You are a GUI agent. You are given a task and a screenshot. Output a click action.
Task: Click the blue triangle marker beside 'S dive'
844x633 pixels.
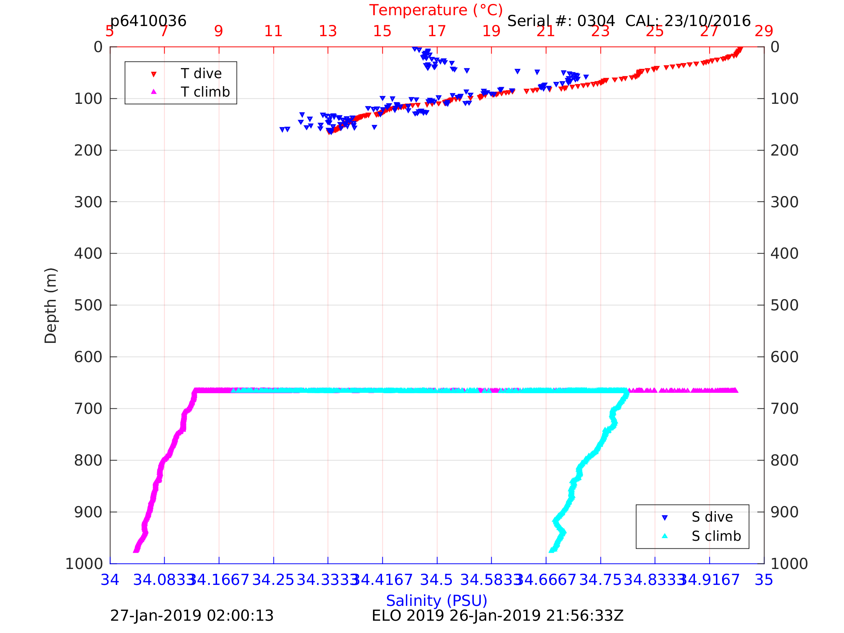tap(665, 518)
